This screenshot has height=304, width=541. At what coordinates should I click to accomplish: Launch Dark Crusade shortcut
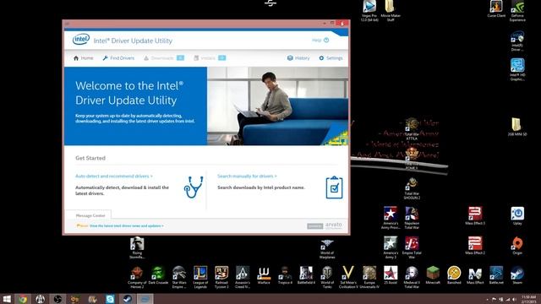pyautogui.click(x=158, y=275)
